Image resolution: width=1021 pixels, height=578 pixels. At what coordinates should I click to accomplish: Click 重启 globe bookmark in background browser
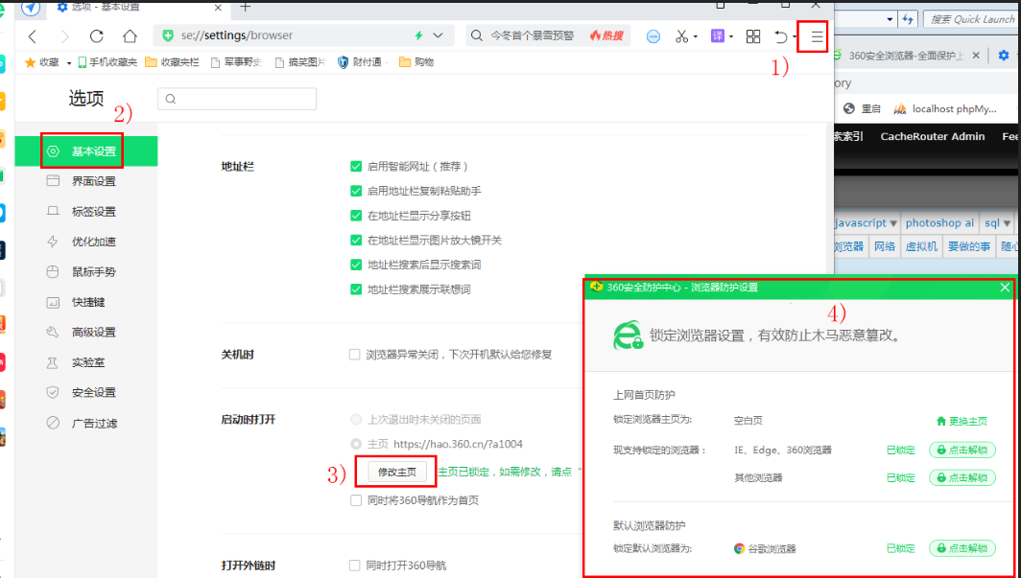click(862, 108)
